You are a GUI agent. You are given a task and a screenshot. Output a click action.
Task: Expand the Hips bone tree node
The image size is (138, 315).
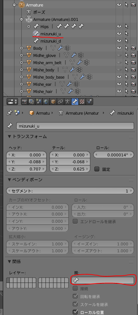pos(29,27)
